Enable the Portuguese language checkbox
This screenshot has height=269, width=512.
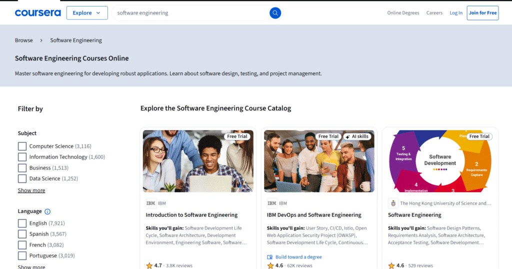pos(22,256)
